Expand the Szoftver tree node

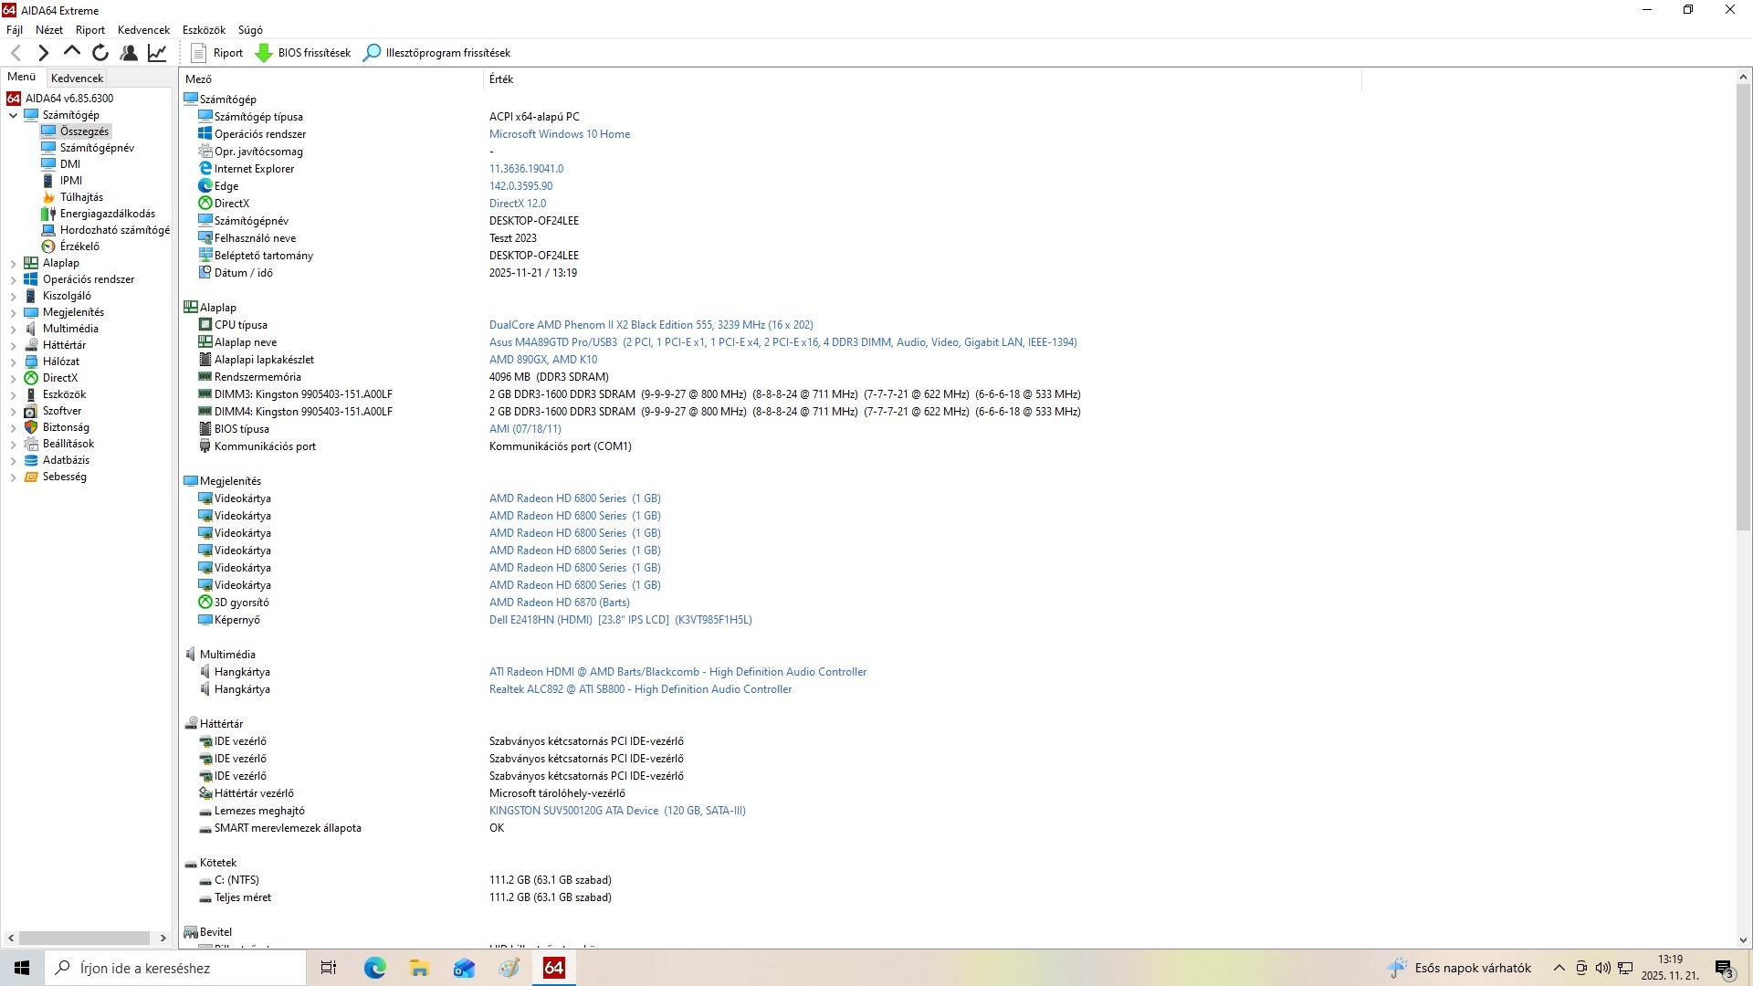coord(13,411)
